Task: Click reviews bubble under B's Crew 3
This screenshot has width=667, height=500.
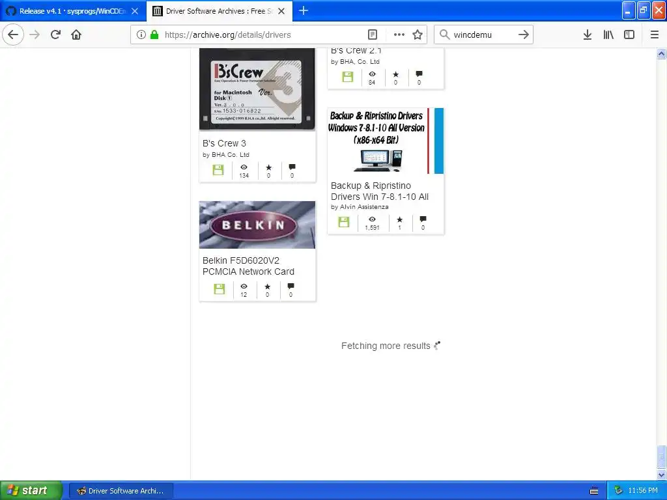Action: point(292,167)
